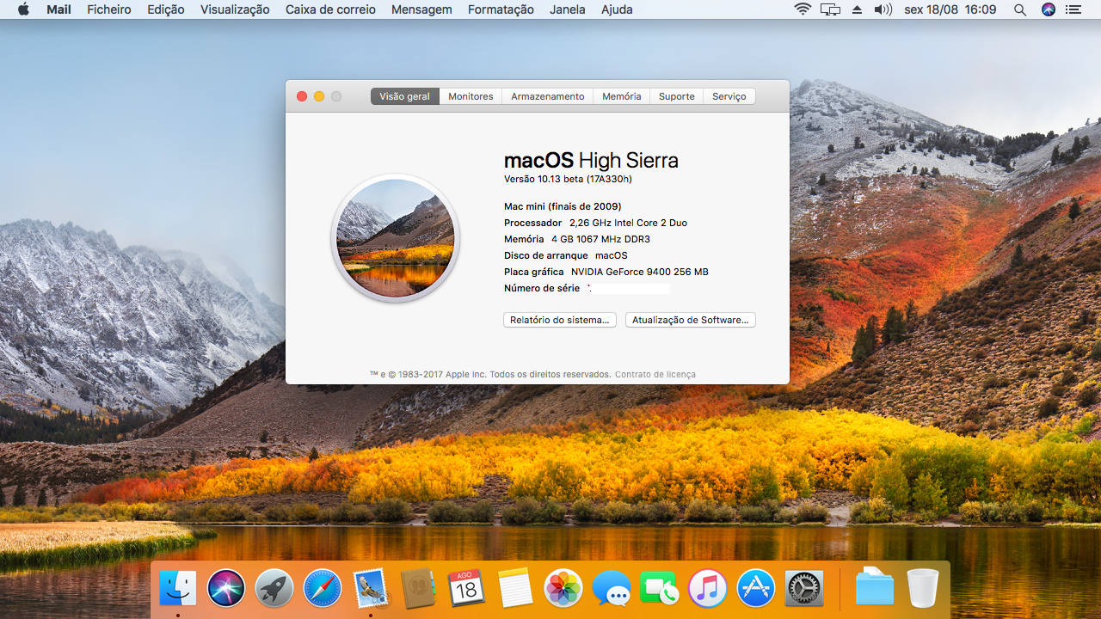Click the macOS High Sierra round image
Image resolution: width=1101 pixels, height=619 pixels.
point(396,238)
